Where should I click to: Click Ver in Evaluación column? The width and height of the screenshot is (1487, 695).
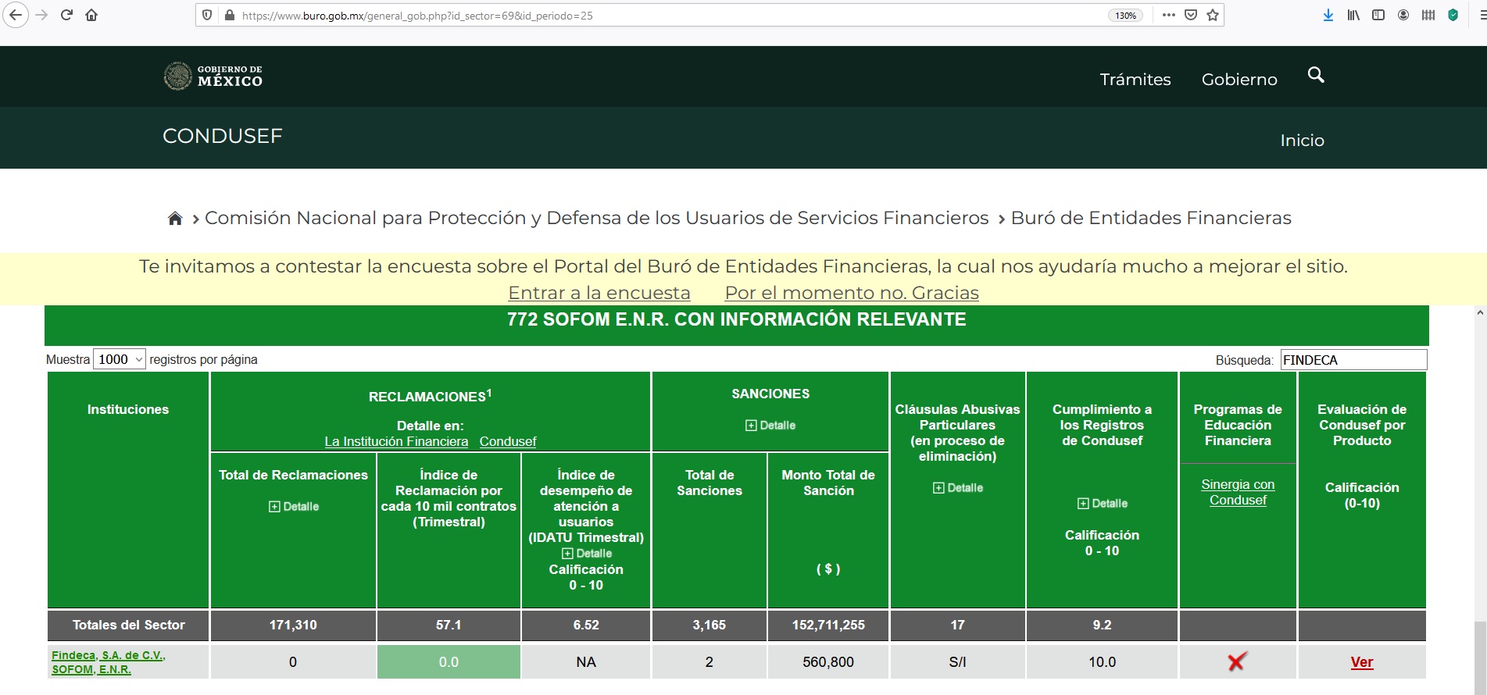coord(1362,662)
